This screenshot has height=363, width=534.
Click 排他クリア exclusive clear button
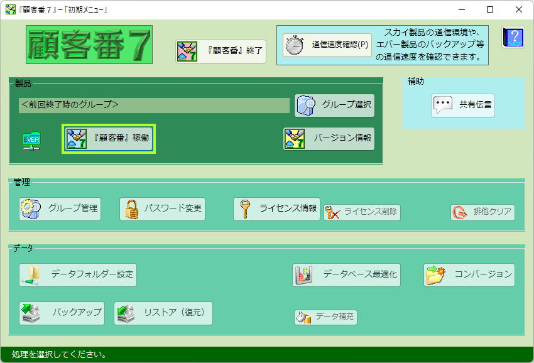click(x=482, y=212)
